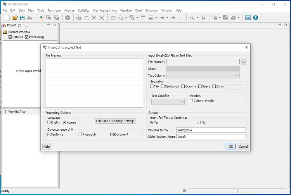Click the checkered grid save toolbar icon
This screenshot has width=291, height=195.
click(x=225, y=17)
